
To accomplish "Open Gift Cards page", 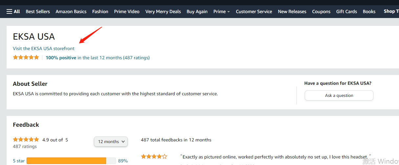I will click(x=346, y=11).
